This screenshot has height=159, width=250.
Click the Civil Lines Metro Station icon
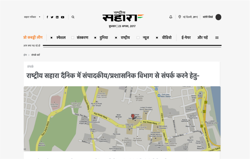[x=159, y=95]
